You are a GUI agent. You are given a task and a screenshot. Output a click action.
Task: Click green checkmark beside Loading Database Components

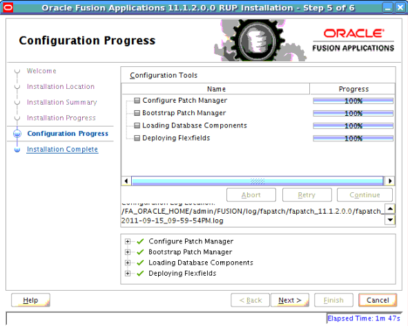(x=140, y=263)
